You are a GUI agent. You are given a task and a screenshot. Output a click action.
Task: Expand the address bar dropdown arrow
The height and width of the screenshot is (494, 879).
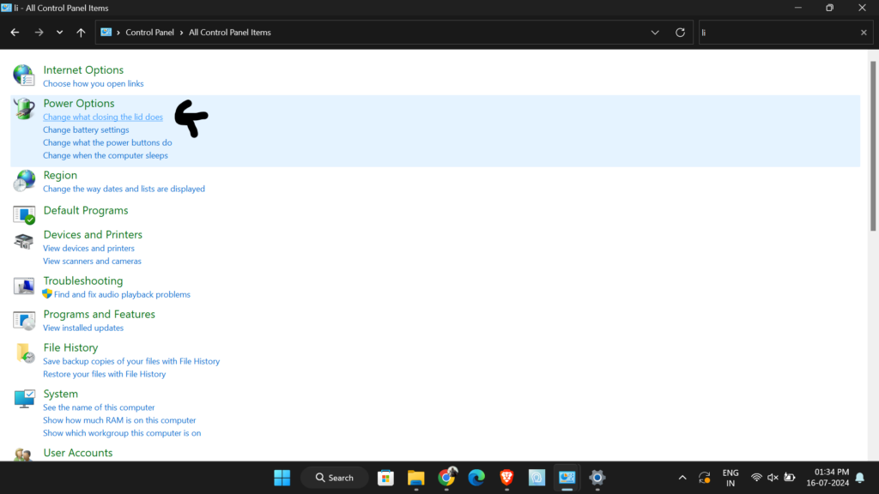tap(655, 32)
